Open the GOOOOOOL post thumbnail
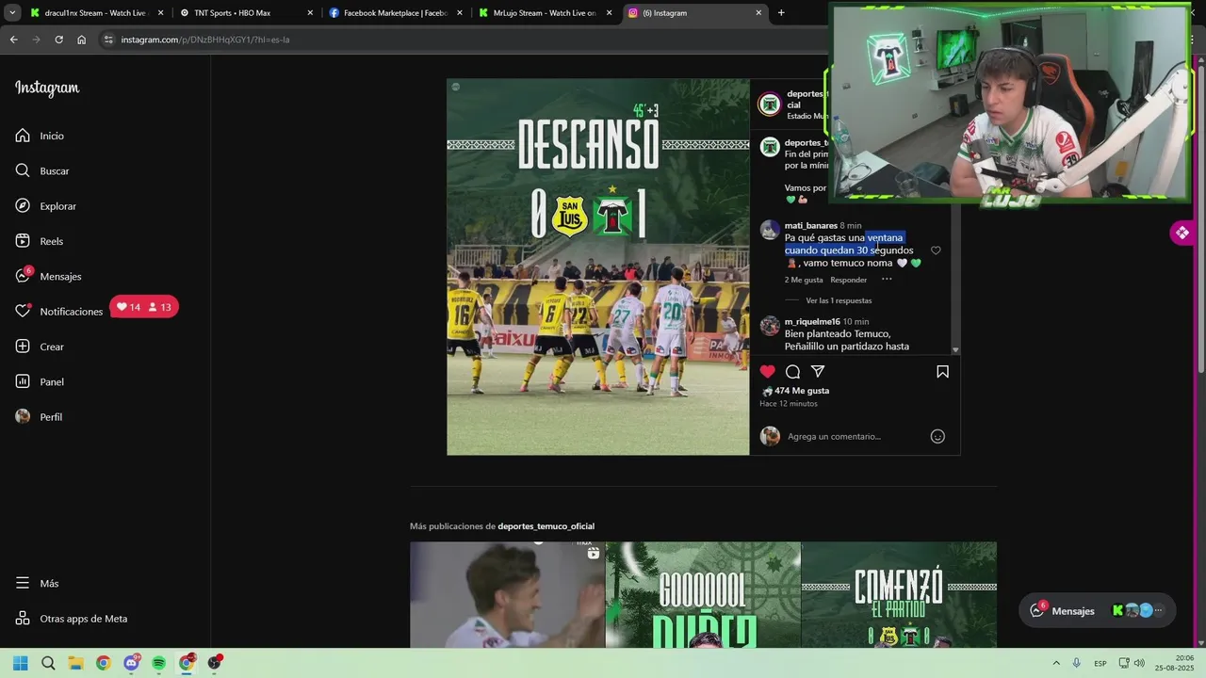Image resolution: width=1206 pixels, height=678 pixels. [x=703, y=595]
